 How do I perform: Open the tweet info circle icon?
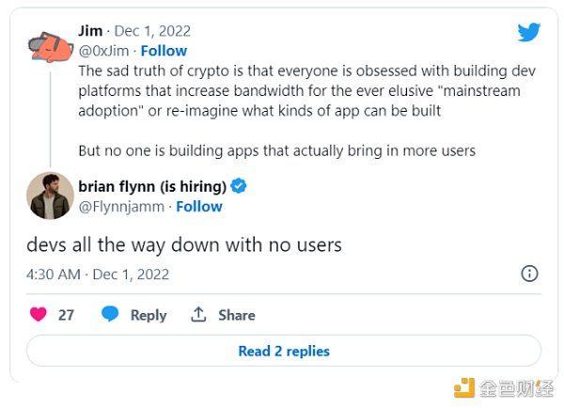point(529,274)
